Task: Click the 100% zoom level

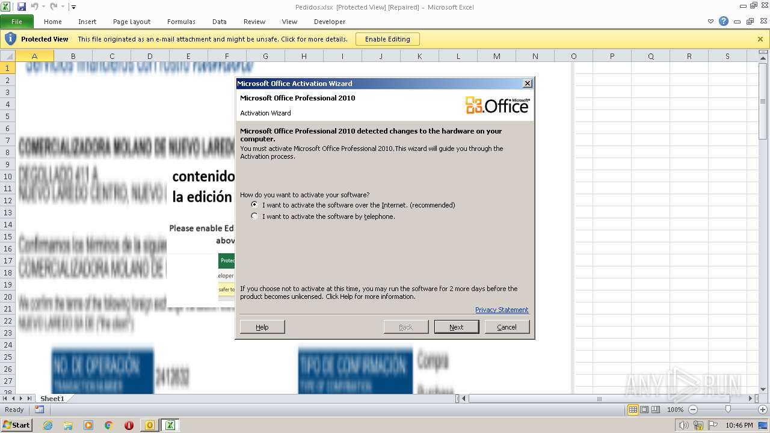Action: point(675,410)
